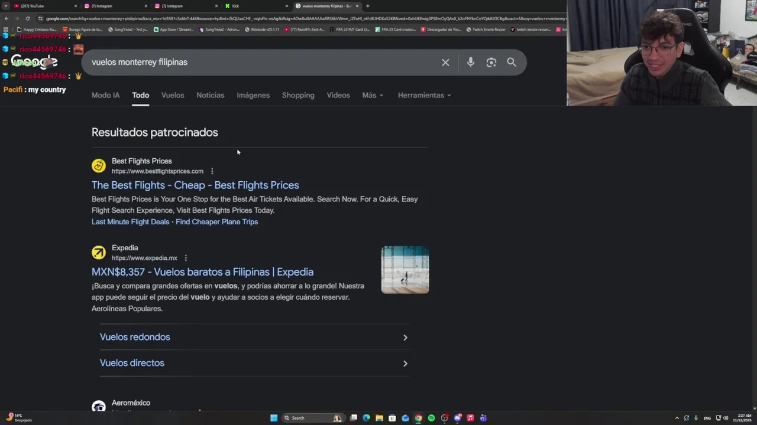Expand the Herramientas dropdown
Image resolution: width=757 pixels, height=425 pixels.
424,95
